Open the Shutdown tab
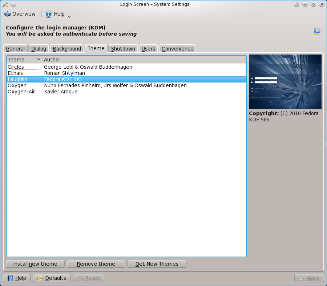This screenshot has width=327, height=286. (x=123, y=49)
